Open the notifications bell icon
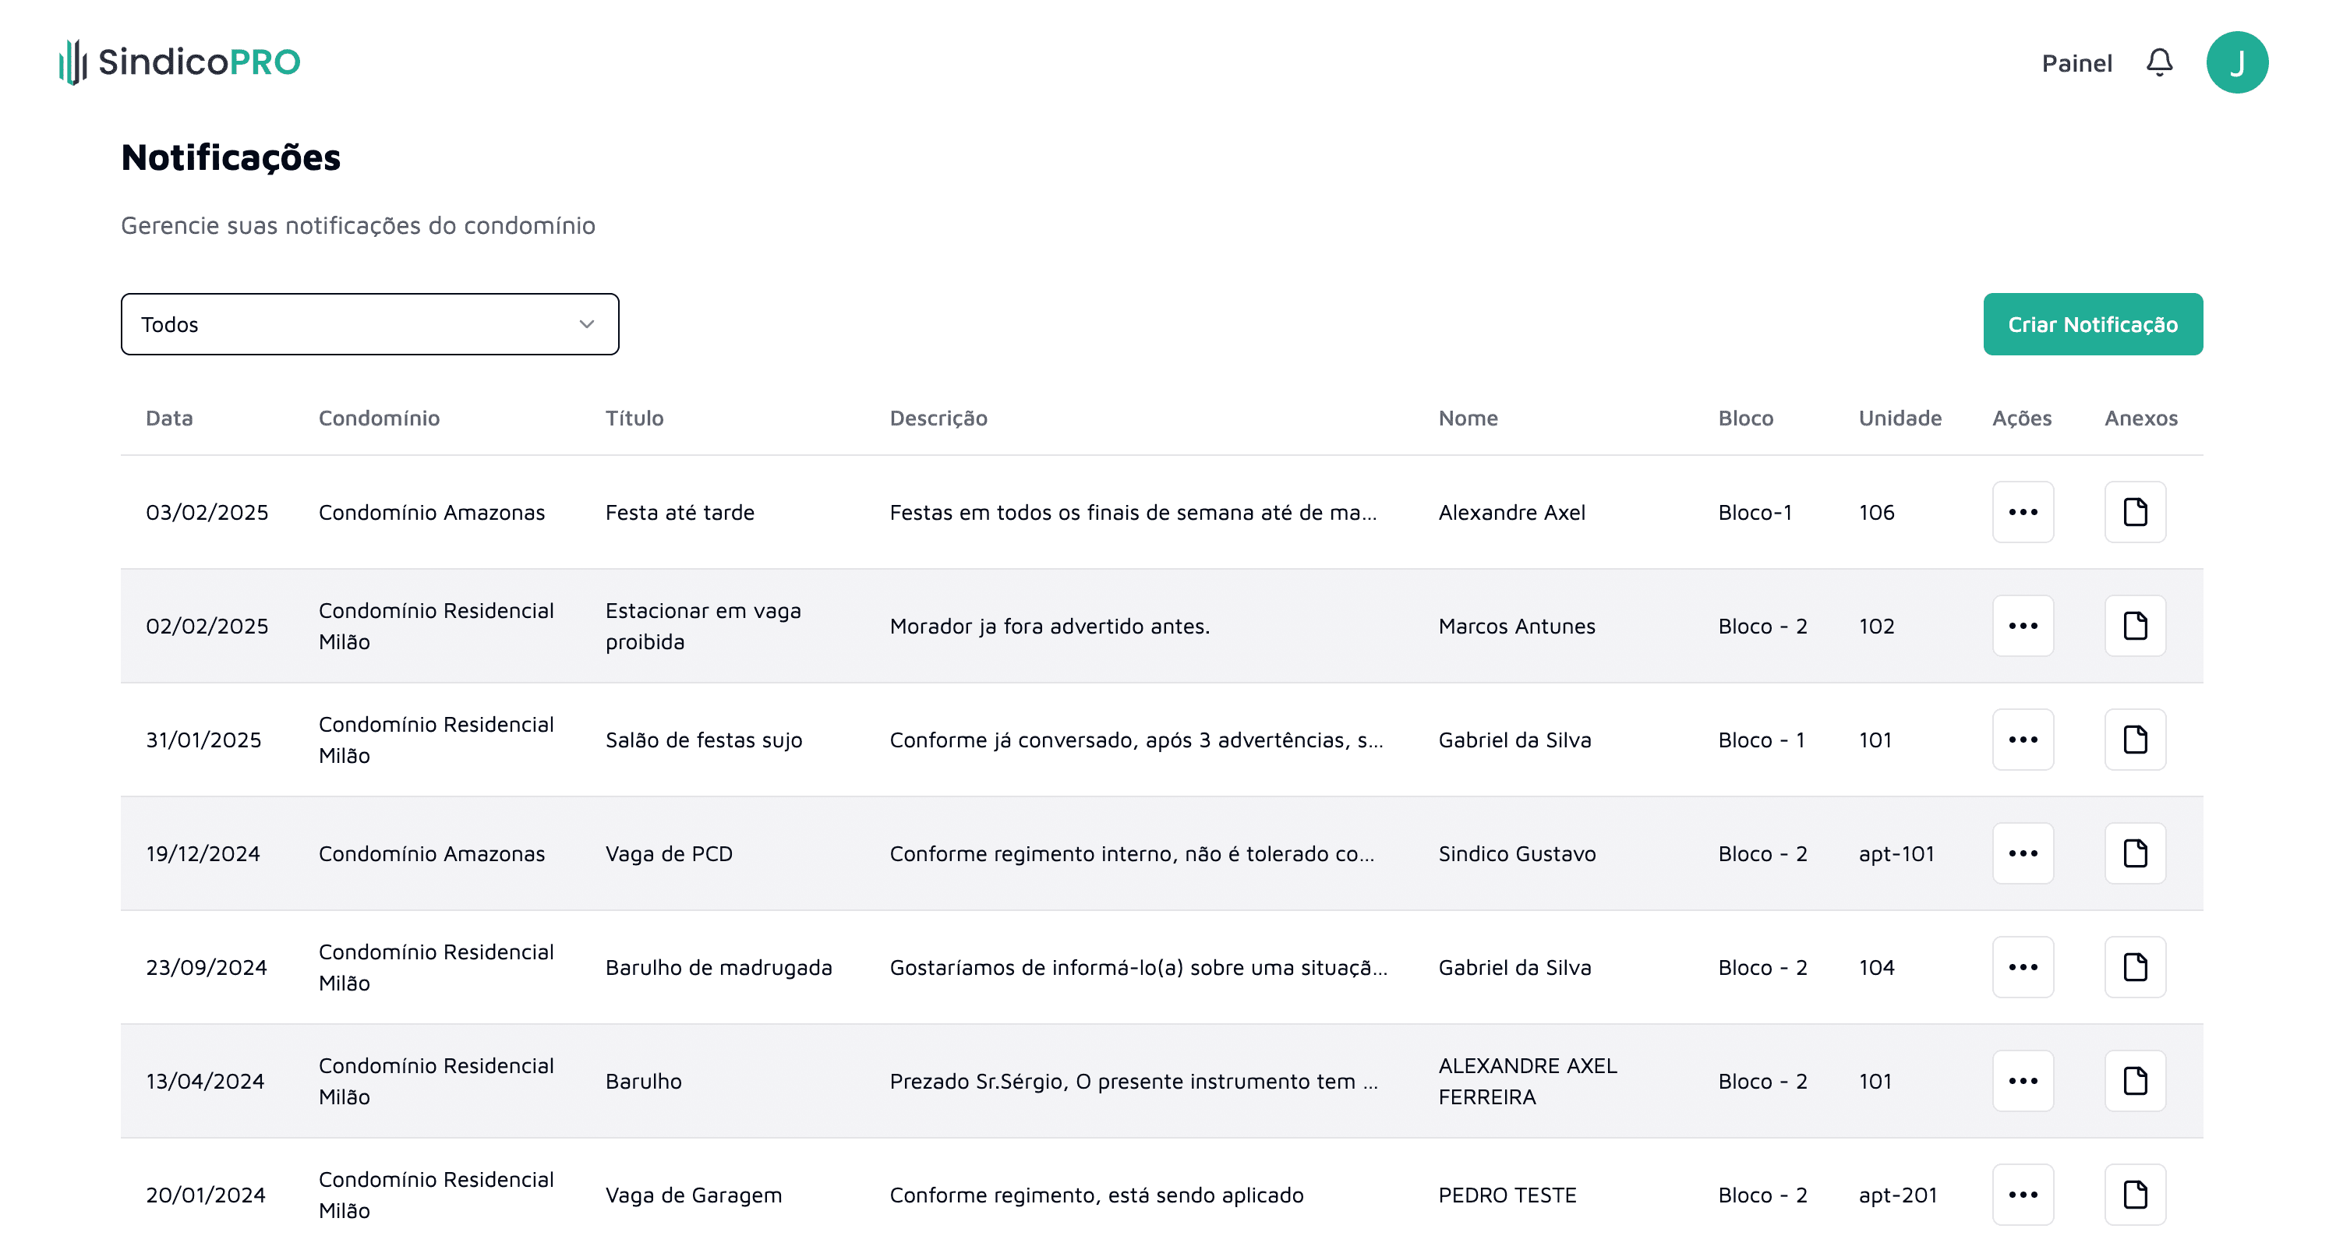This screenshot has height=1250, width=2329. (2158, 62)
